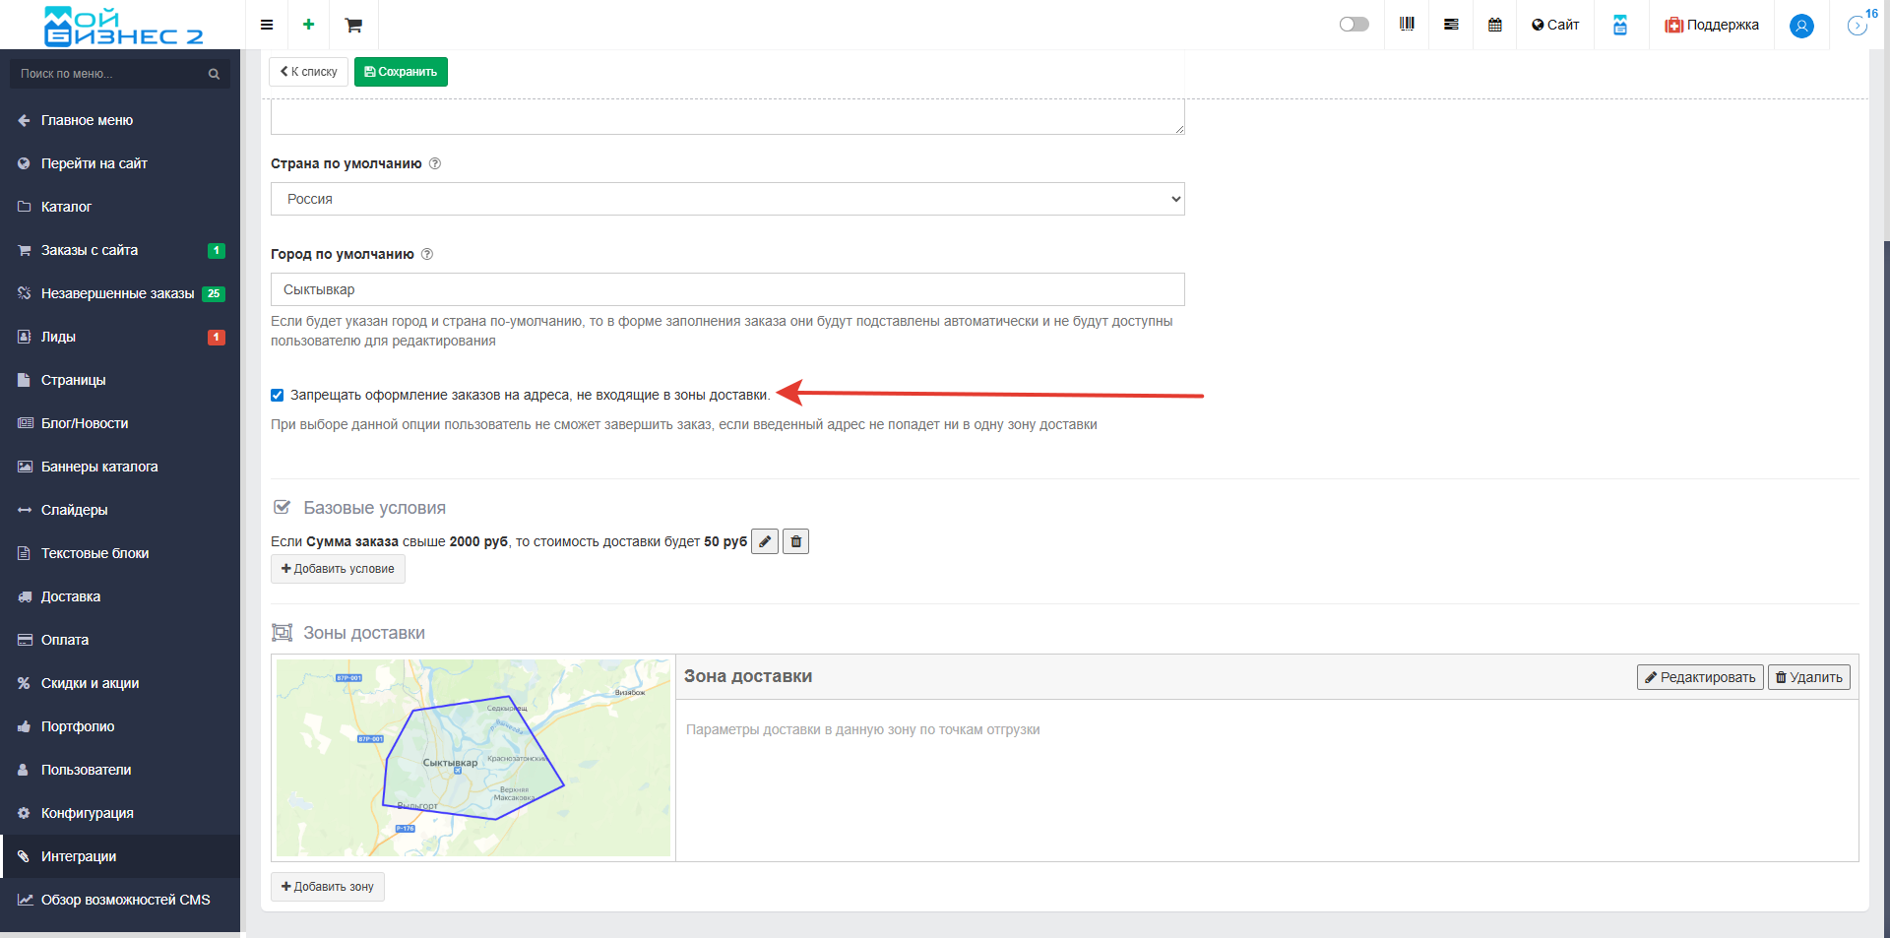The width and height of the screenshot is (1890, 938).
Task: Select Скидки и акции sidebar item
Action: click(90, 683)
